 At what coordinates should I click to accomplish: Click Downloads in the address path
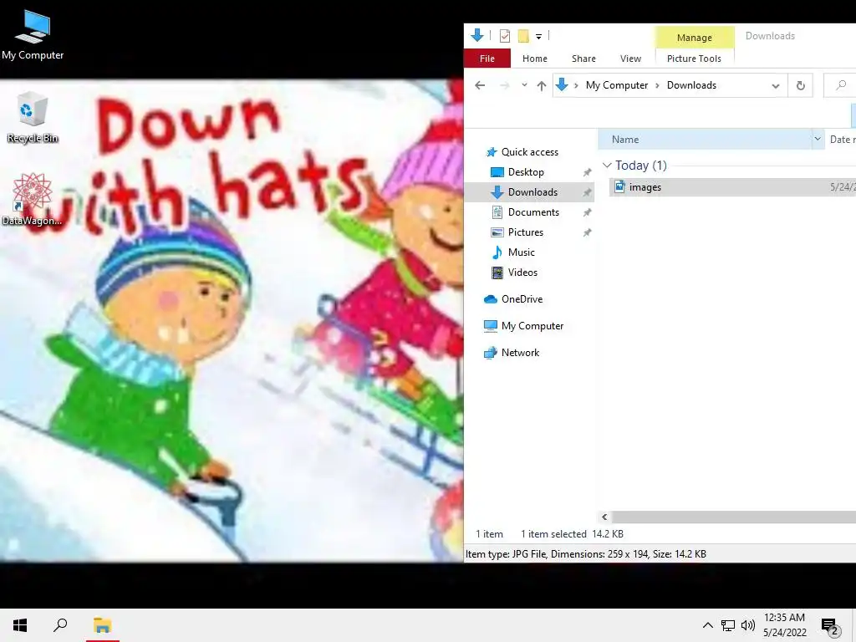(x=691, y=85)
